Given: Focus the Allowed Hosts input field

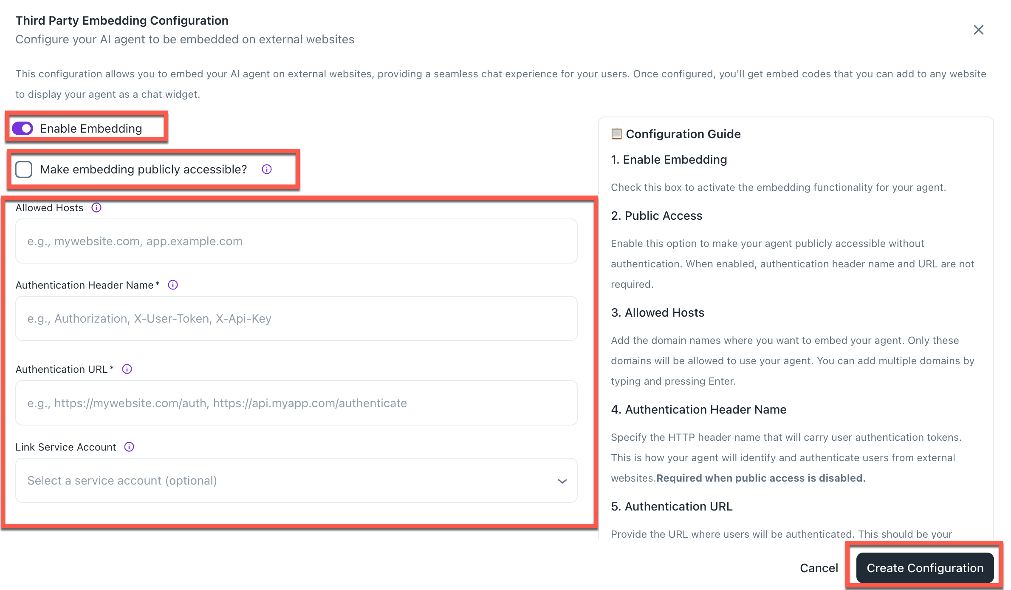Looking at the screenshot, I should click(x=297, y=241).
